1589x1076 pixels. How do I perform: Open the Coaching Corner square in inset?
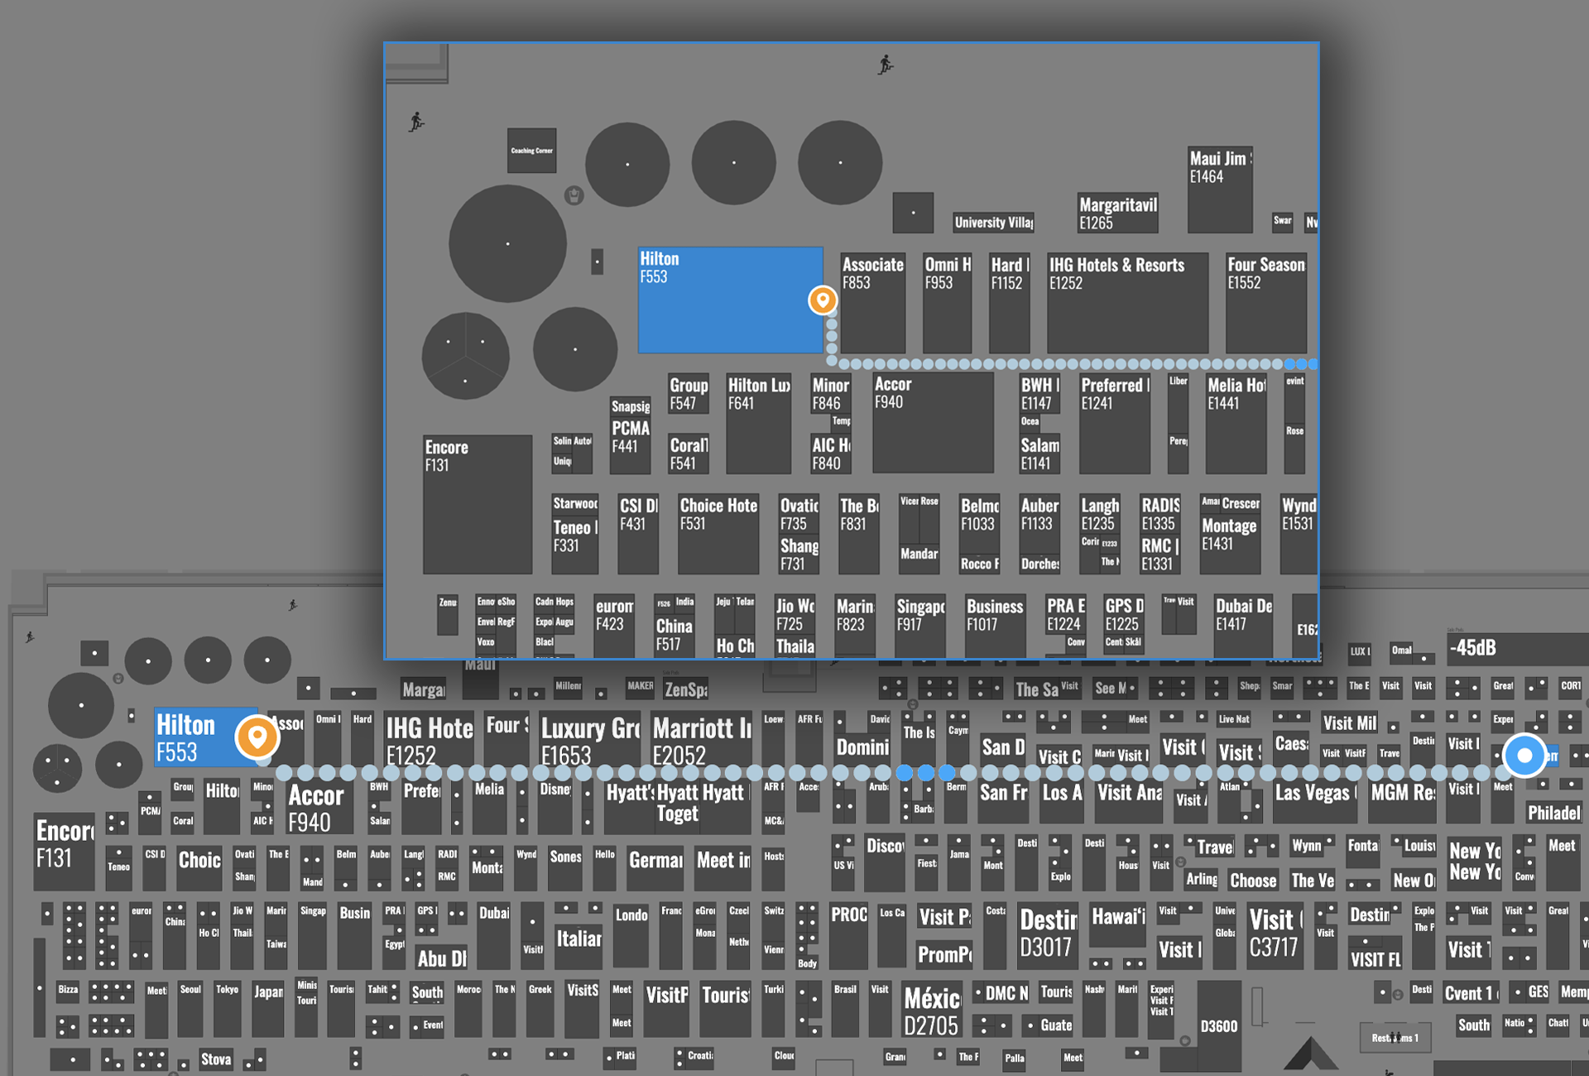pos(531,151)
